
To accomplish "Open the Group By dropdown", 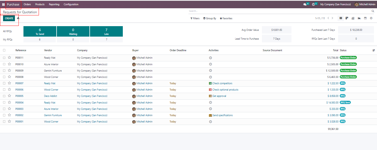I will pos(209,18).
